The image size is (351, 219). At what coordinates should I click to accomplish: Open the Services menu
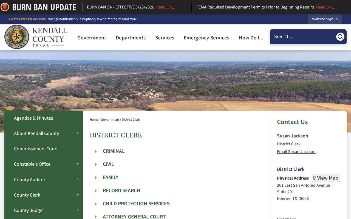coord(165,38)
